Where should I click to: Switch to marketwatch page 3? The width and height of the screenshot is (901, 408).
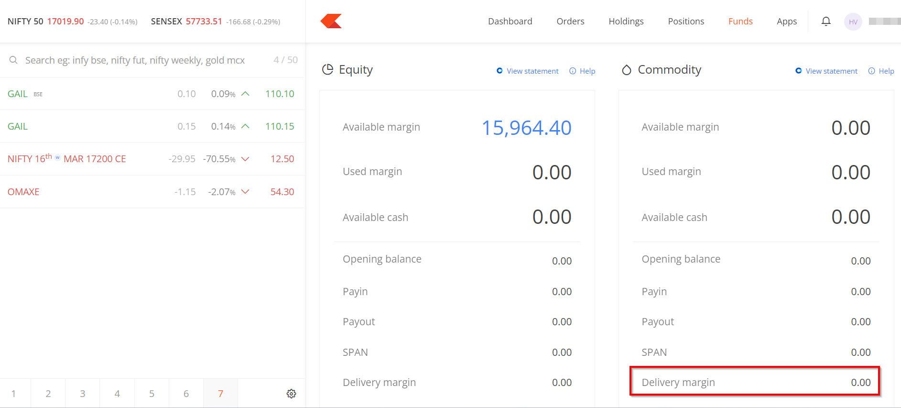tap(82, 394)
